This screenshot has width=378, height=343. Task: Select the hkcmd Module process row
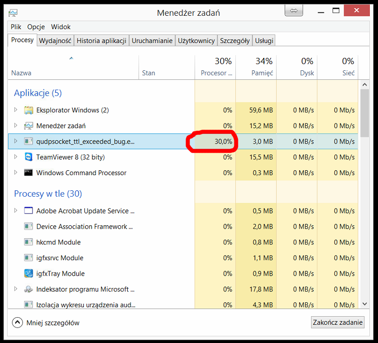58,243
